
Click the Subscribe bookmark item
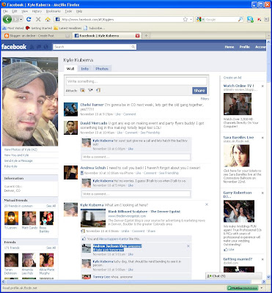(x=94, y=28)
